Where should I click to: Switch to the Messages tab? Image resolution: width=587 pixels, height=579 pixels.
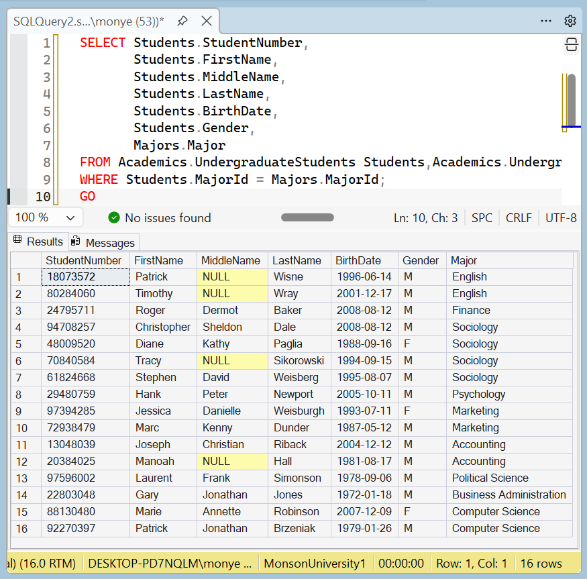pos(104,243)
